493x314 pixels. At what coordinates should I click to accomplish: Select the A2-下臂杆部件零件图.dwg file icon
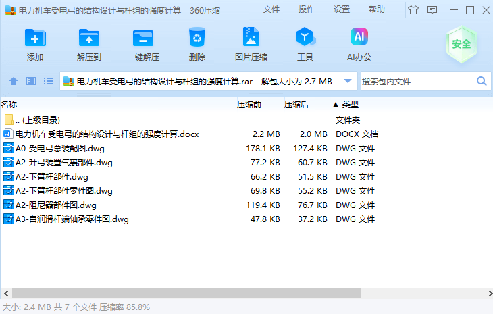pyautogui.click(x=8, y=191)
